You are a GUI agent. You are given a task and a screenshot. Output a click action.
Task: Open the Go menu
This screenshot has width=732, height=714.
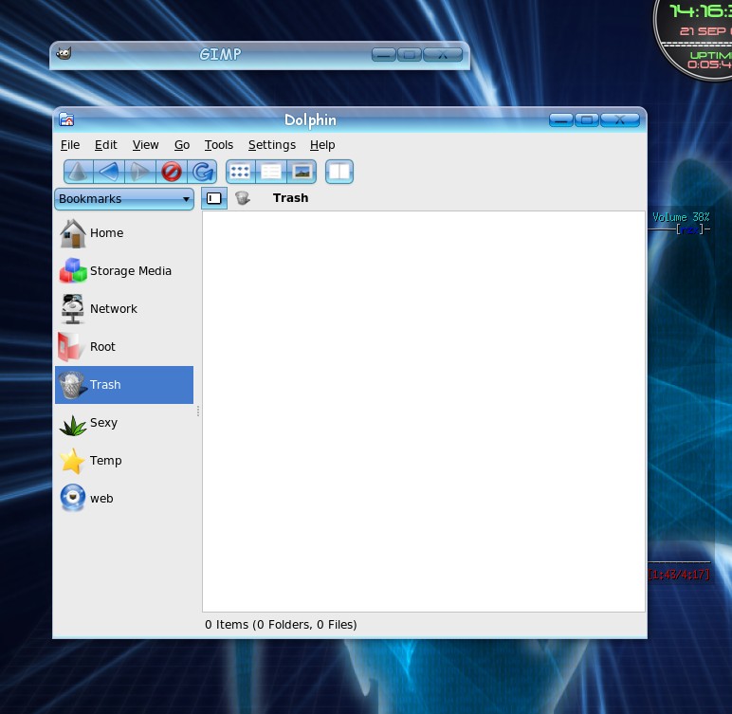tap(182, 145)
